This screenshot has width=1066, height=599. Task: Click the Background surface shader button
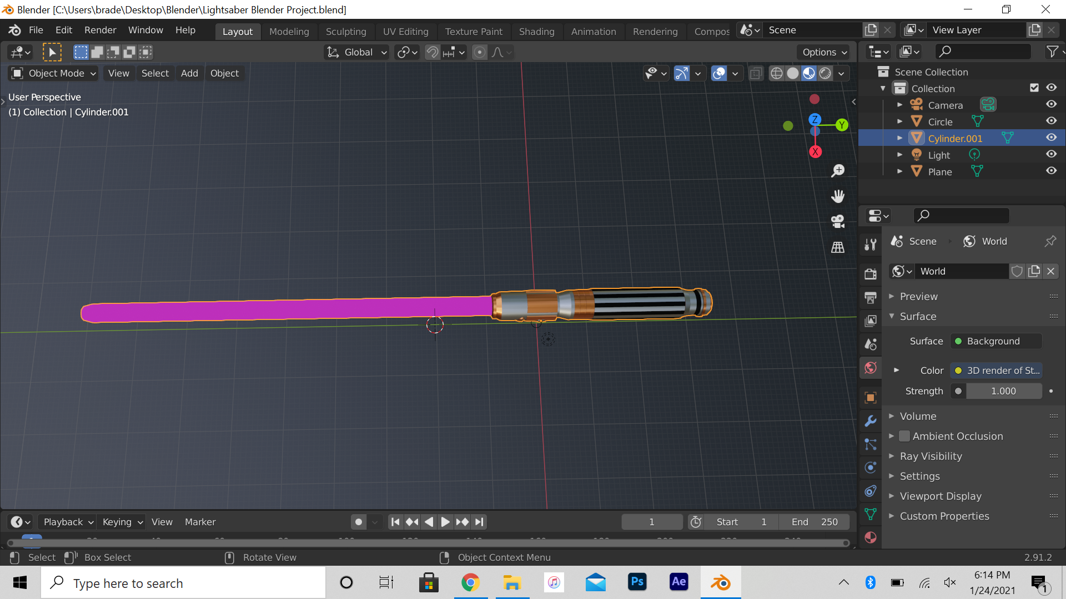tap(996, 341)
